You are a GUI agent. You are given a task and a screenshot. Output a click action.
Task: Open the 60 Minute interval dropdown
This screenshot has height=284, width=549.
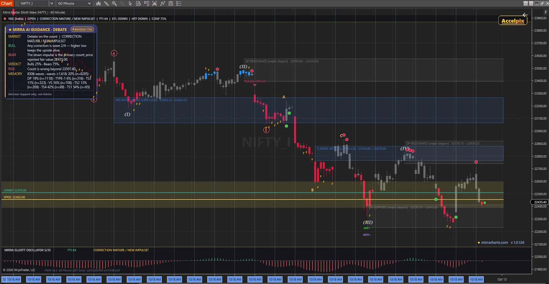pos(74,3)
